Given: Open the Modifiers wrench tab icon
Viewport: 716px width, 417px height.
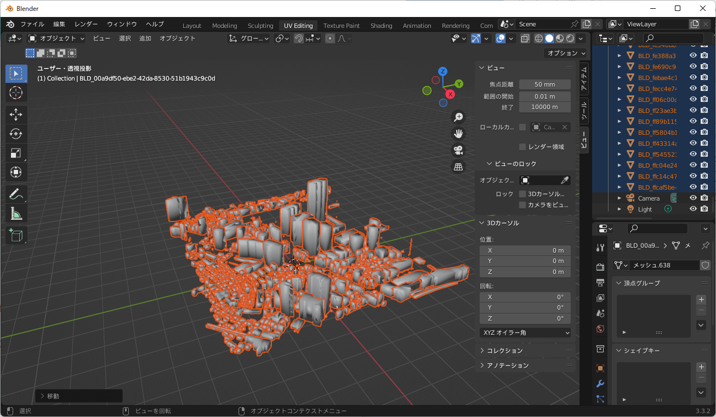Looking at the screenshot, I should point(600,384).
